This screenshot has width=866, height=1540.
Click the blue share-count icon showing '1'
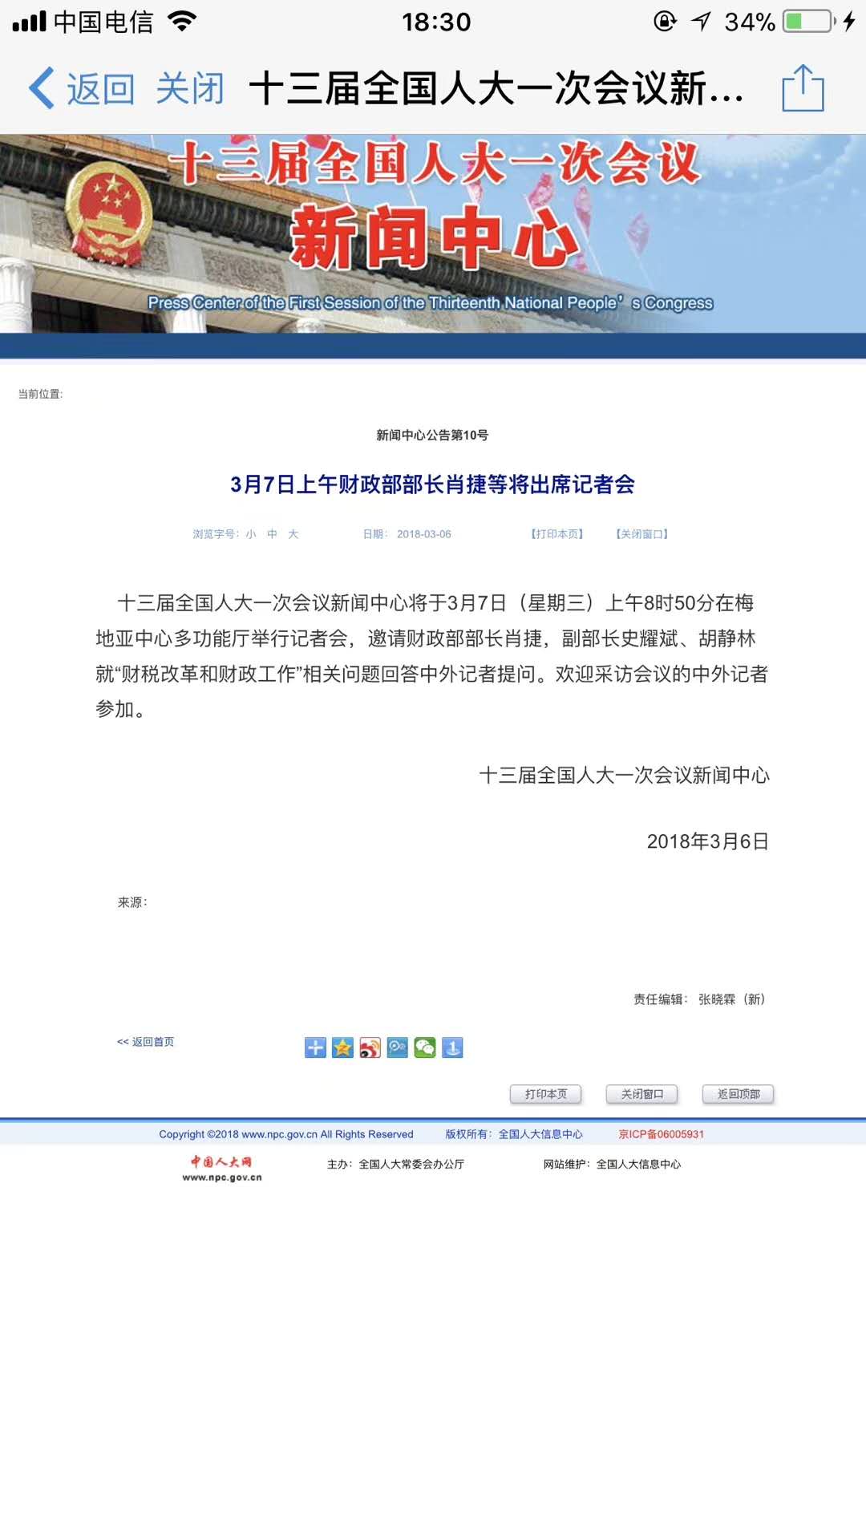point(452,1048)
